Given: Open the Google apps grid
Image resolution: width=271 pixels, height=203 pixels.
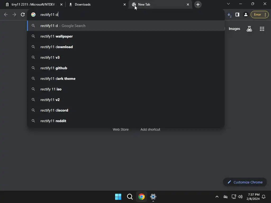Looking at the screenshot, I should (x=262, y=29).
